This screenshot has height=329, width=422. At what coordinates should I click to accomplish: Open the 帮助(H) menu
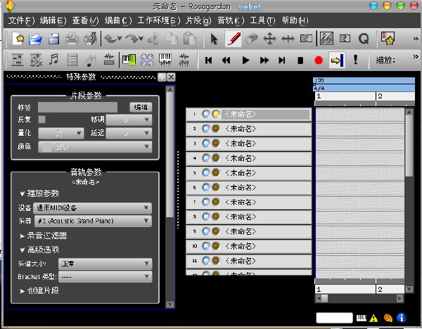[295, 20]
